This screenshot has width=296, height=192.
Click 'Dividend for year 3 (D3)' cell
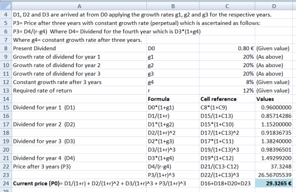(79, 141)
